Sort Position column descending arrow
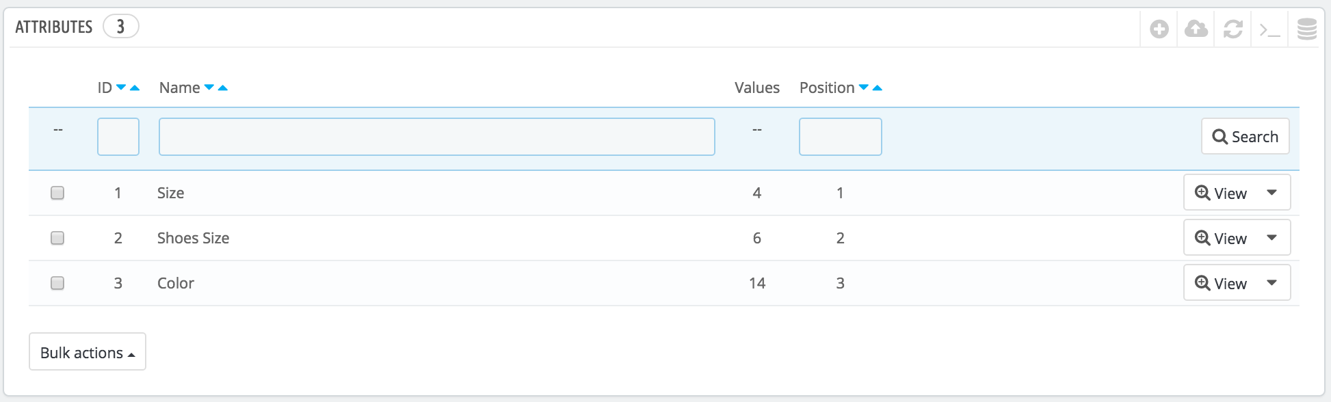This screenshot has height=402, width=1331. pos(864,88)
